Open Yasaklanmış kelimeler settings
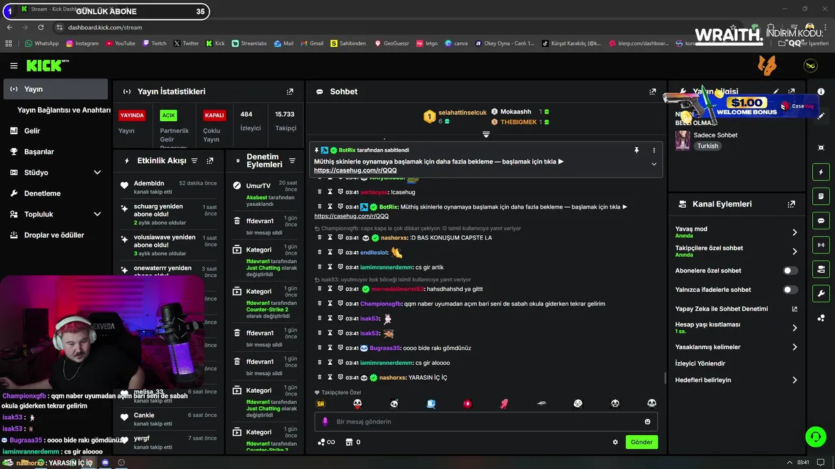 click(x=736, y=347)
